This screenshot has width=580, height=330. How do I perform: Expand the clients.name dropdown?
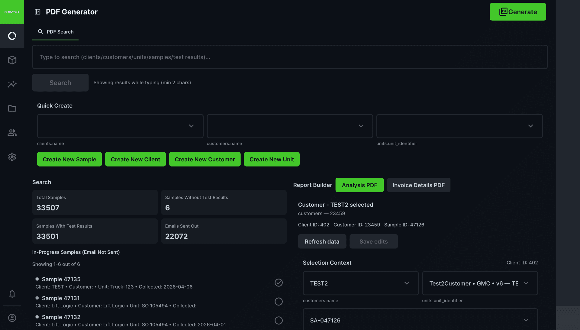pyautogui.click(x=120, y=126)
